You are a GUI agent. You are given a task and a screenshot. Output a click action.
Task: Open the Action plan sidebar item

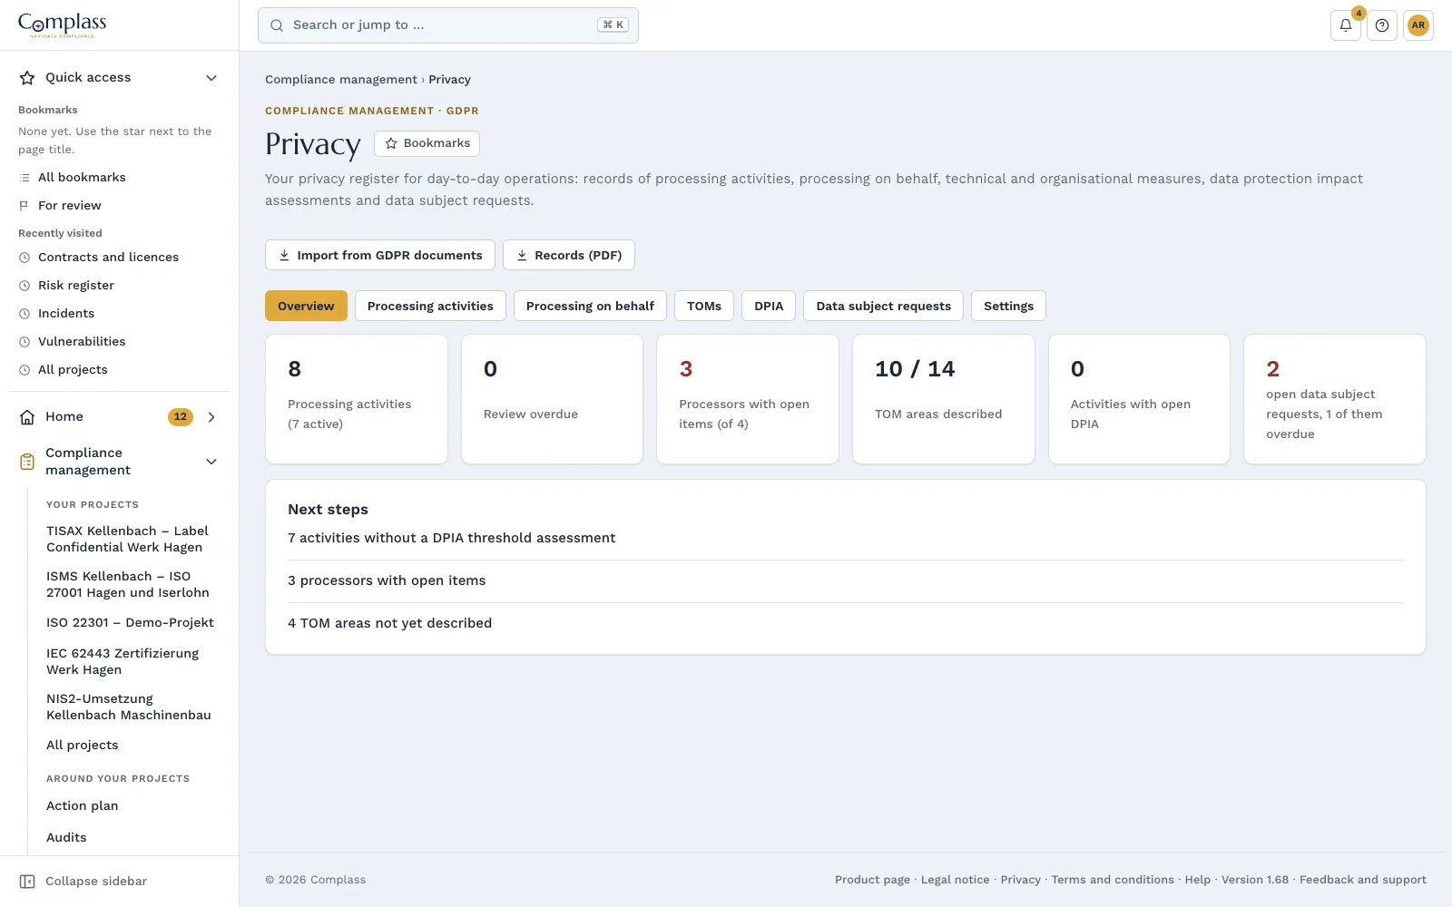click(83, 806)
